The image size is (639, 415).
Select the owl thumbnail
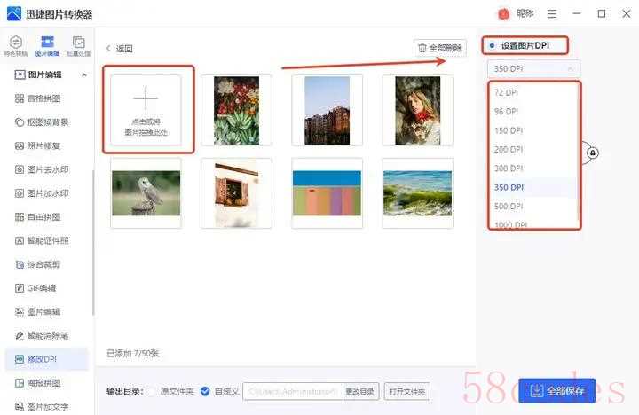click(146, 193)
